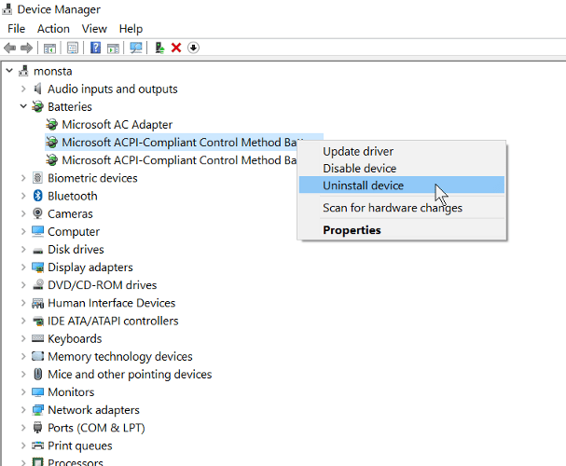Choose Uninstall device from context menu
566x466 pixels.
(401, 185)
